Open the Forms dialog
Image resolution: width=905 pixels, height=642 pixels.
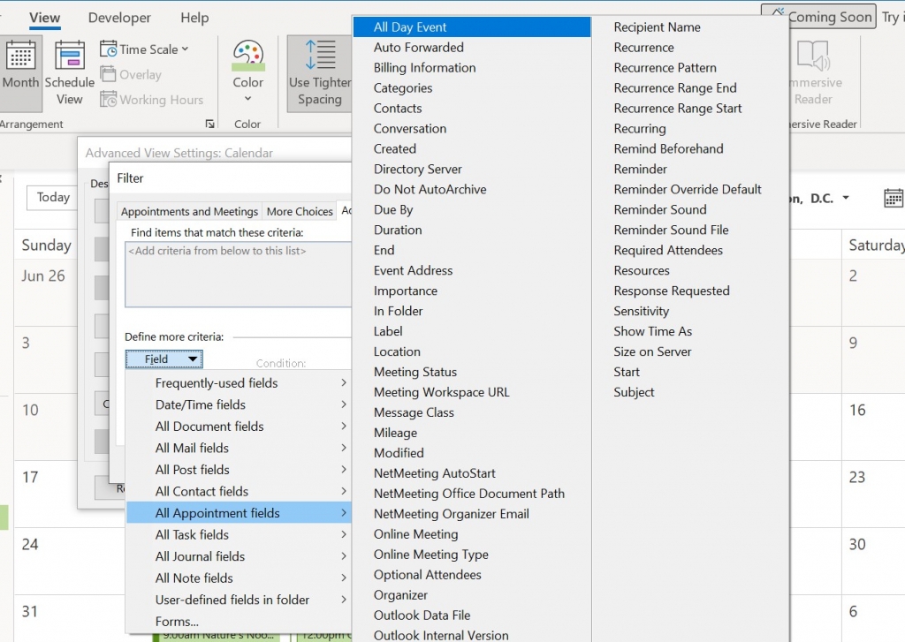[x=176, y=621]
